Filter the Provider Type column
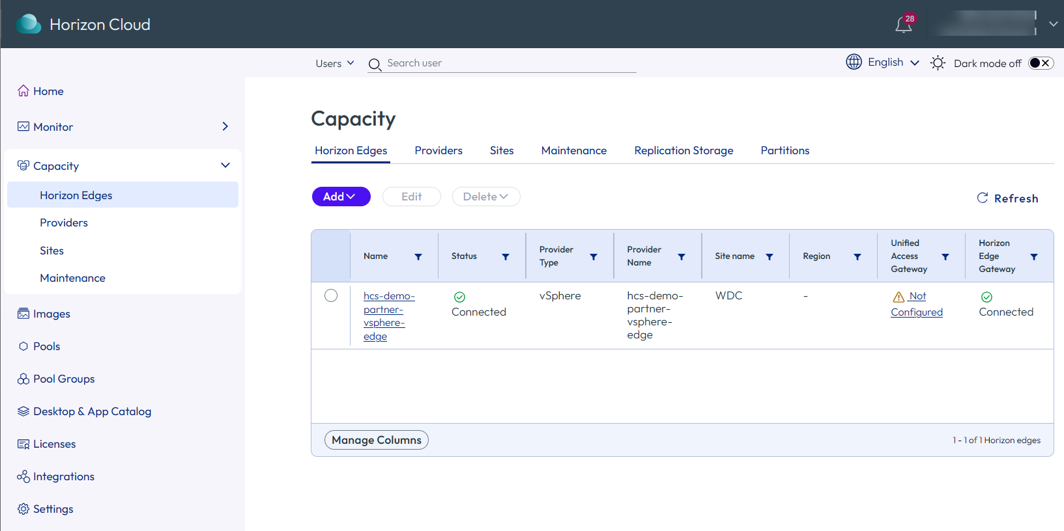 [x=594, y=257]
